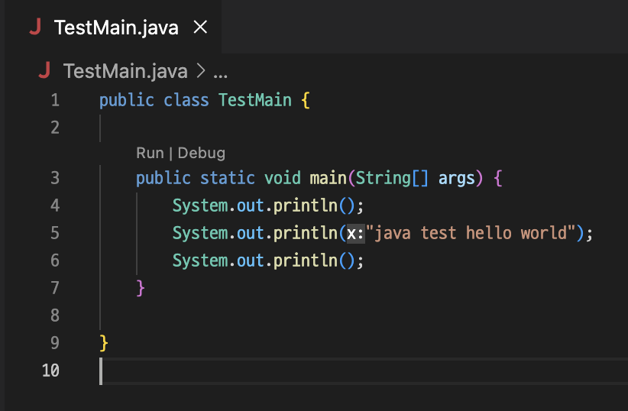The width and height of the screenshot is (628, 411).
Task: Debug the main method via CodeLens
Action: 202,153
